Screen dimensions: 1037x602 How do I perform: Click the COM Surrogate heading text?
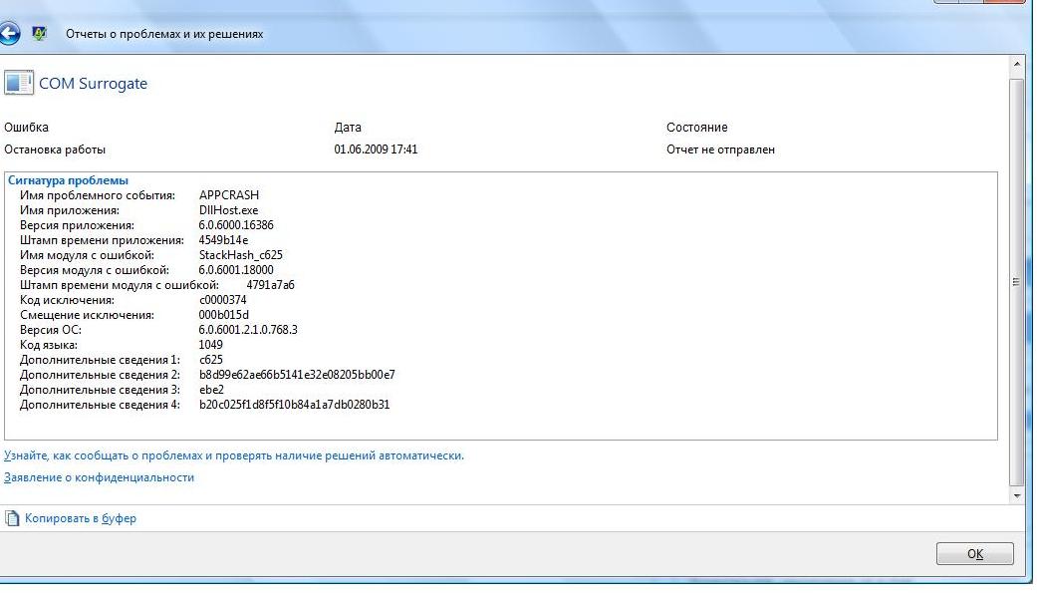point(93,84)
